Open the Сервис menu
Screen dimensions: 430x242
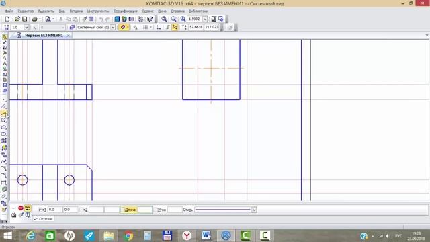click(x=148, y=11)
